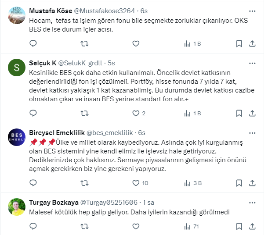Image resolution: width=268 pixels, height=235 pixels.
Task: Like Selçuk K's tweet
Action: [136, 113]
